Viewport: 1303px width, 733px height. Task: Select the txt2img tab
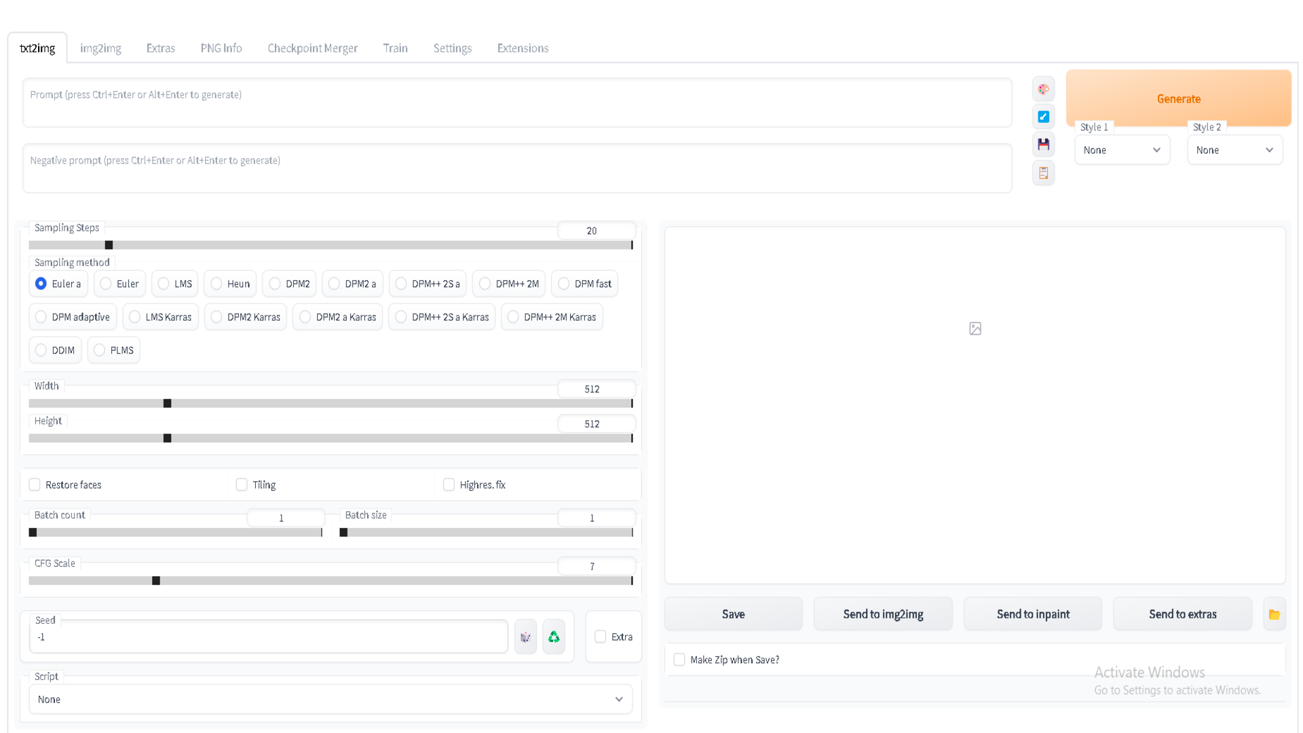37,48
